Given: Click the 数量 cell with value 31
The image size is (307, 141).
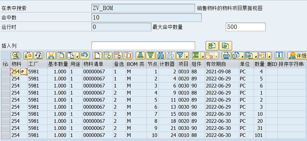Looking at the screenshot, I should pyautogui.click(x=260, y=128).
